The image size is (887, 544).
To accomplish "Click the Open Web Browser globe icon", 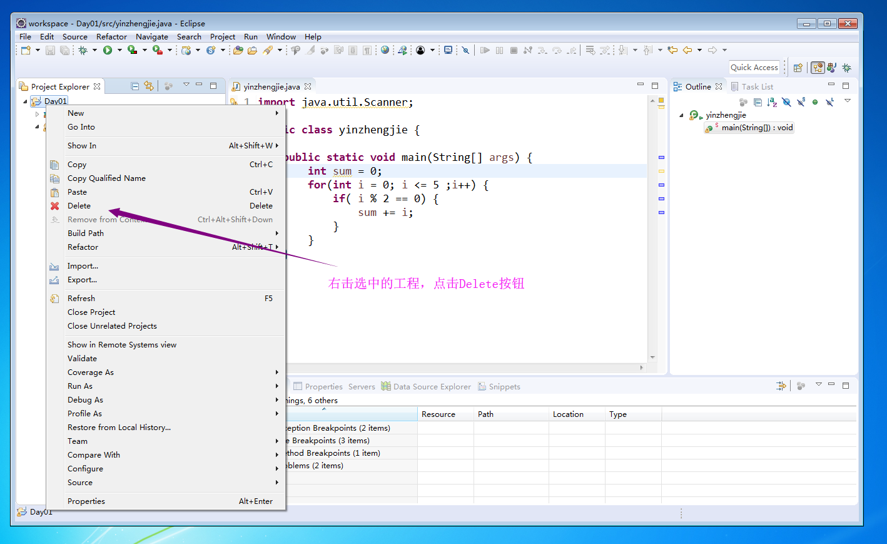I will pyautogui.click(x=385, y=50).
